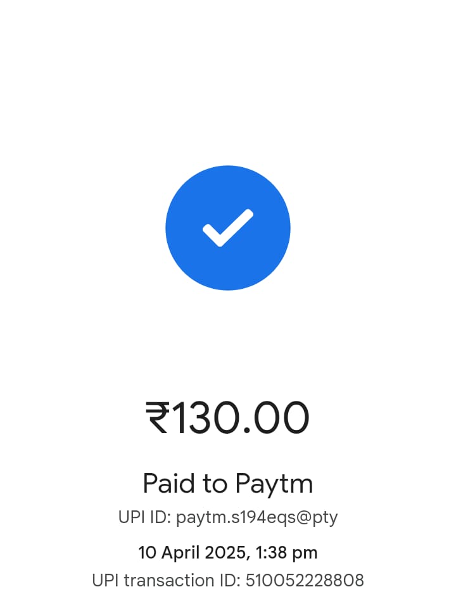The height and width of the screenshot is (613, 456).
Task: Tap the Paytm payee name
Action: (x=274, y=485)
